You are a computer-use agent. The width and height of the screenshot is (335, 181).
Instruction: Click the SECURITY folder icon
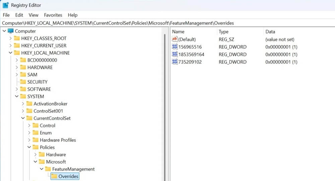[x=23, y=82]
